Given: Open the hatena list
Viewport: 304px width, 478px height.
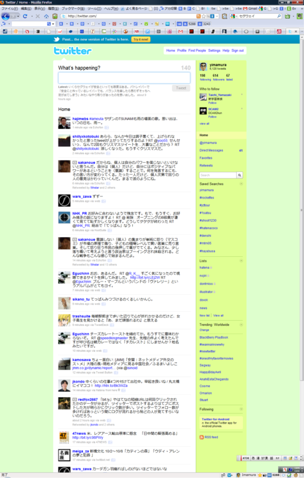Looking at the screenshot, I should pos(204,268).
